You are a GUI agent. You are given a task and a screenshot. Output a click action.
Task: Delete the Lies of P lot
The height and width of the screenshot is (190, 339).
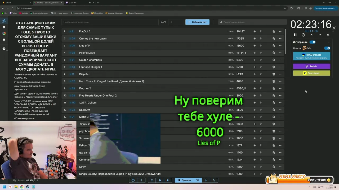(274, 46)
